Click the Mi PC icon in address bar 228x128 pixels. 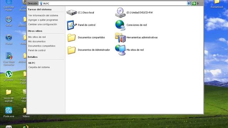pyautogui.click(x=41, y=4)
